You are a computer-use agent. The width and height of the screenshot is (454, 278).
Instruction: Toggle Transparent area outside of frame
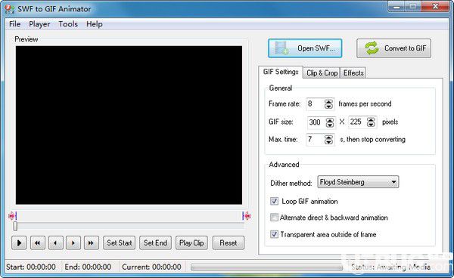(x=274, y=234)
